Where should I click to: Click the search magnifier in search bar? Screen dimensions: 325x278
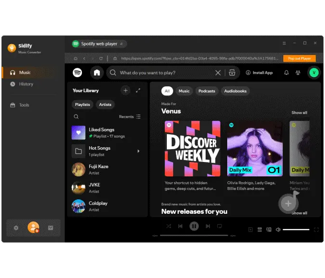pyautogui.click(x=113, y=72)
